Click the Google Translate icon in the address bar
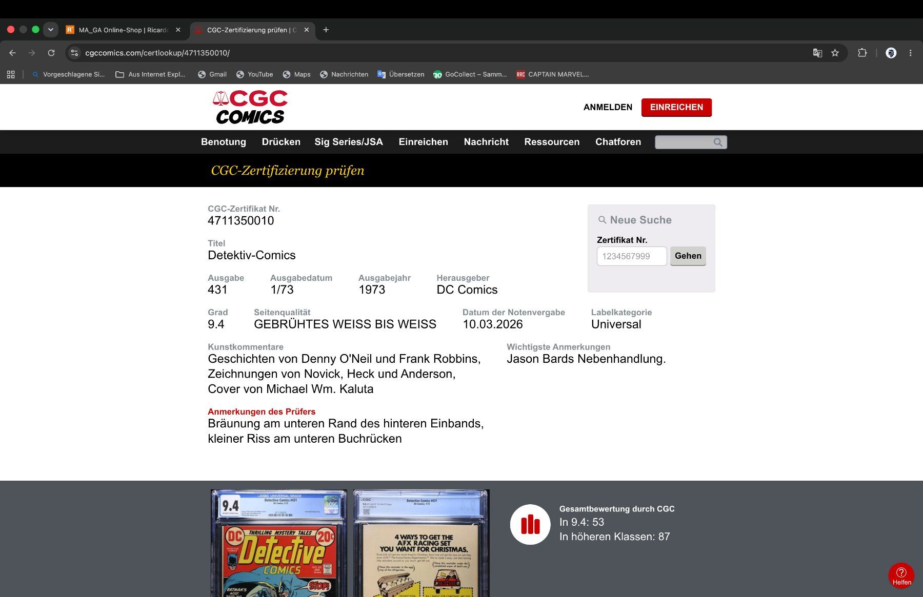Viewport: 923px width, 597px height. click(817, 53)
